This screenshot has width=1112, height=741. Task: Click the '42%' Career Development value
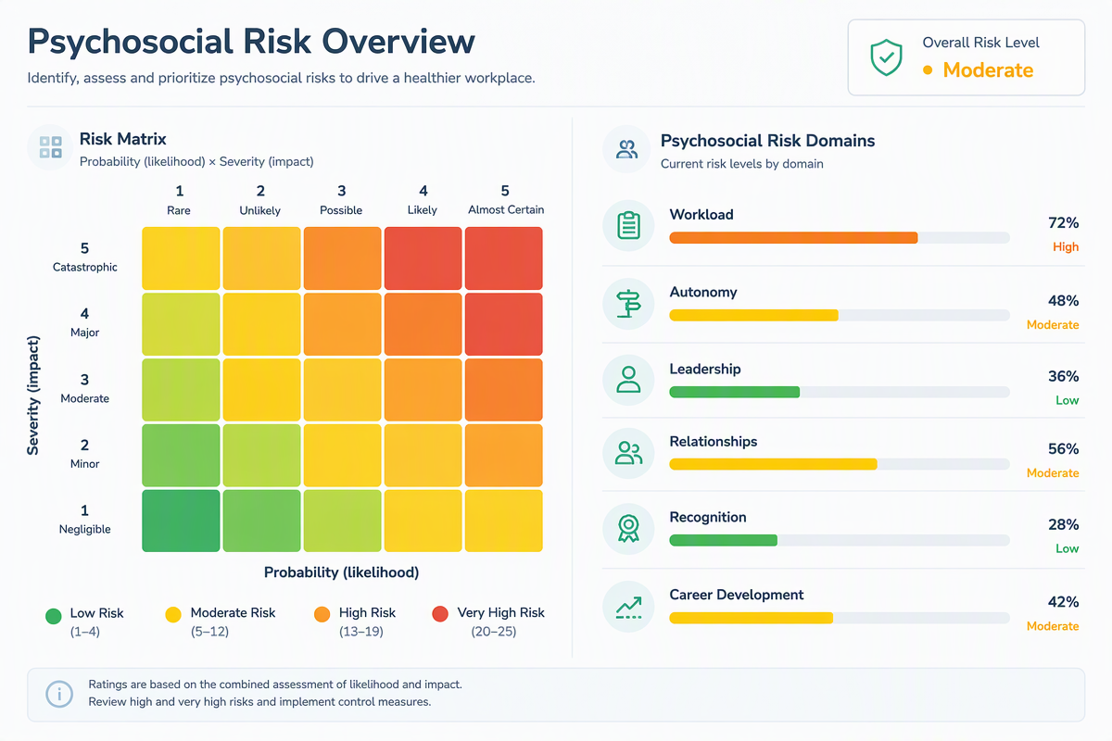click(1064, 602)
